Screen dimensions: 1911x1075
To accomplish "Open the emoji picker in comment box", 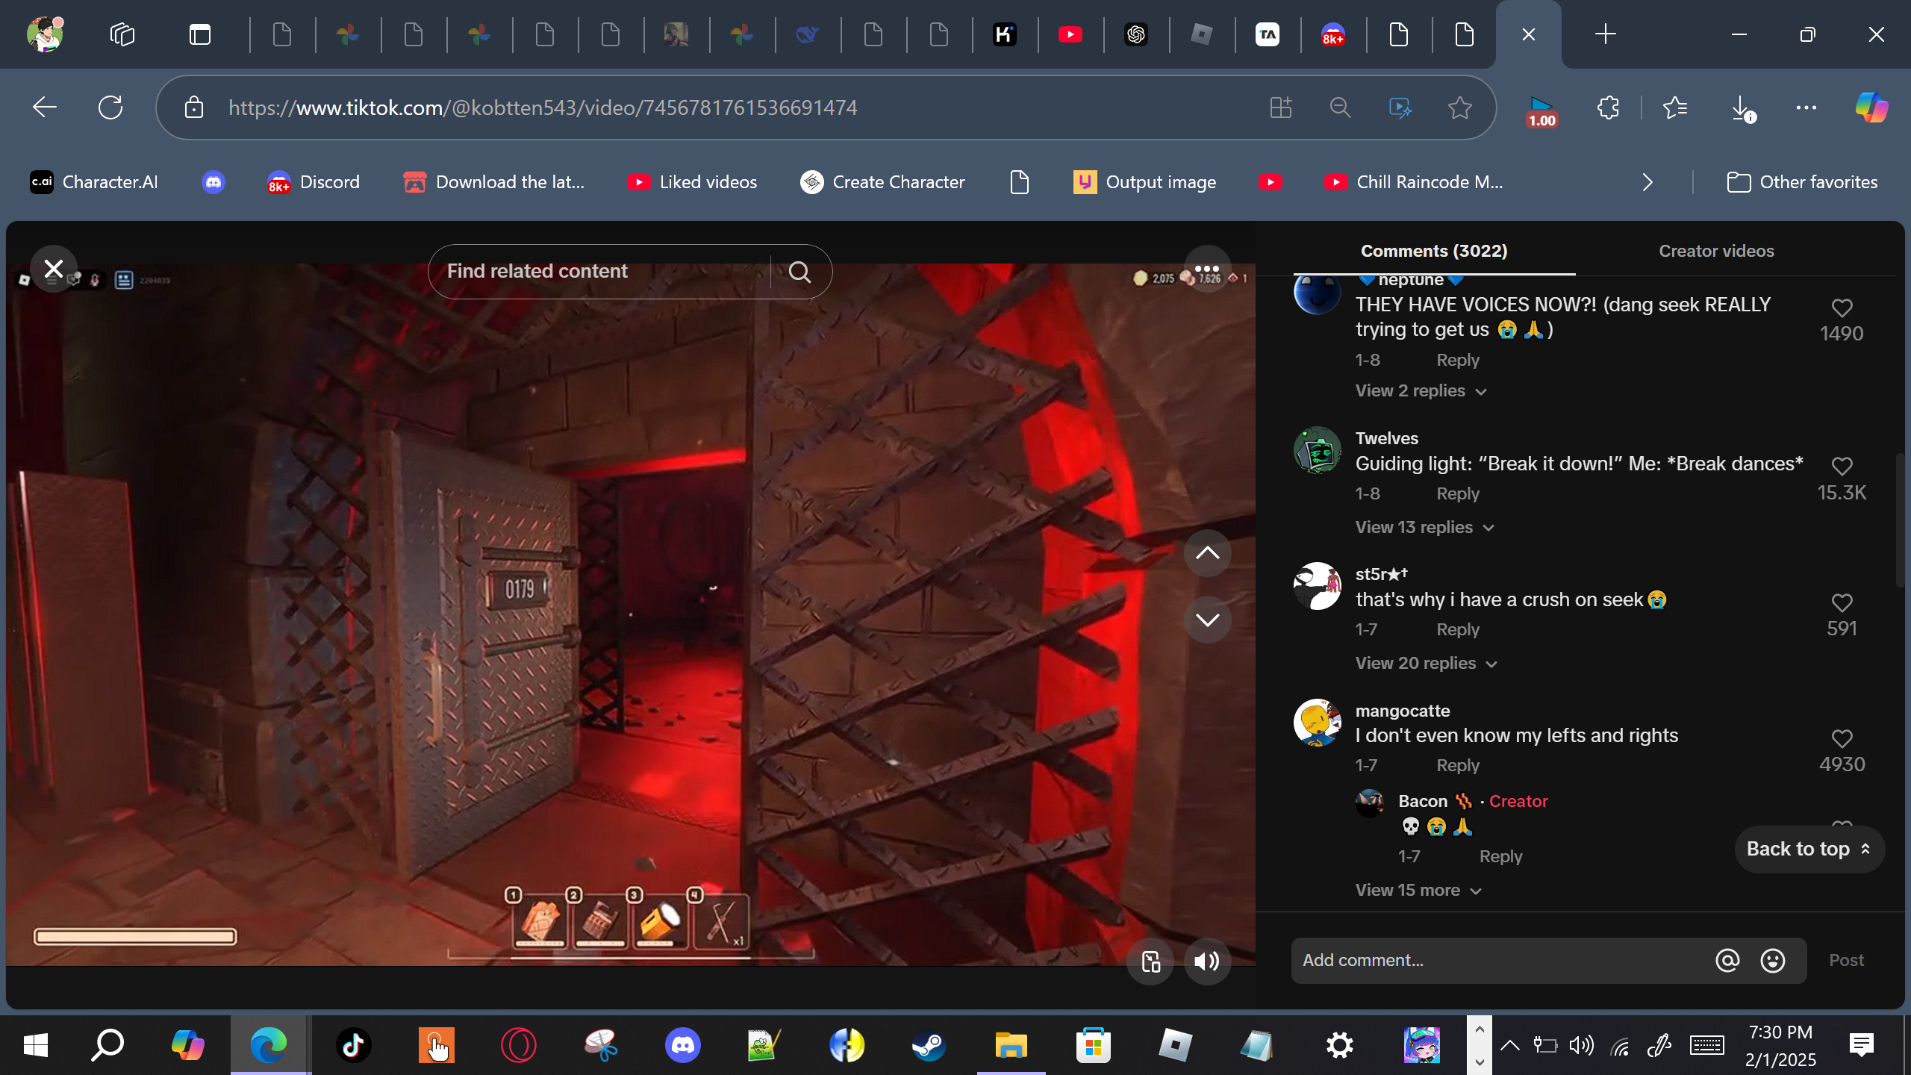I will tap(1772, 960).
